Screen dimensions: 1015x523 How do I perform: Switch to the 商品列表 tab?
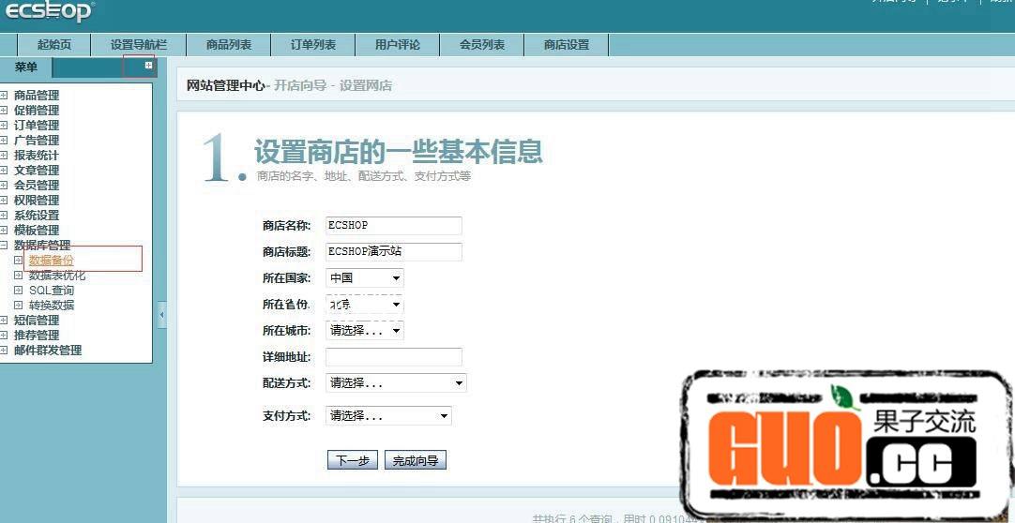(x=229, y=45)
